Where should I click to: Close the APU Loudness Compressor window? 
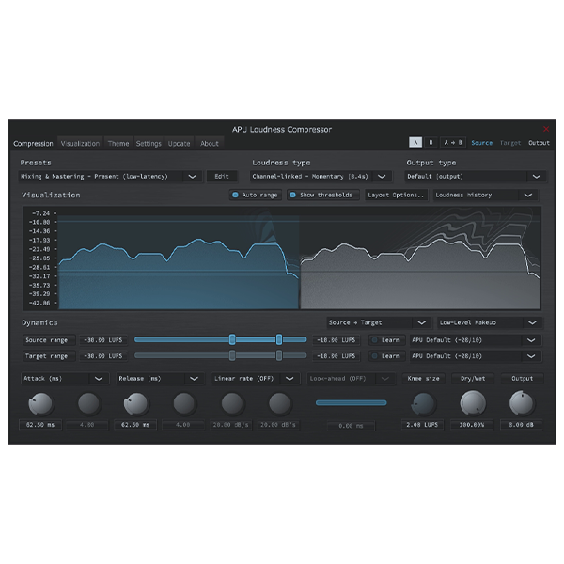click(x=546, y=129)
